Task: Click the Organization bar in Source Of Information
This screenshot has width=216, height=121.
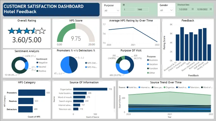Action: 90,89
